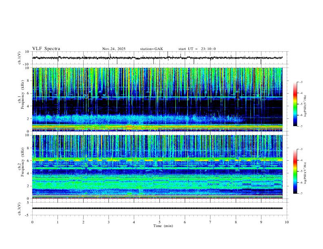
Task: Click the time axis tick label "7"
Action: (x=210, y=222)
